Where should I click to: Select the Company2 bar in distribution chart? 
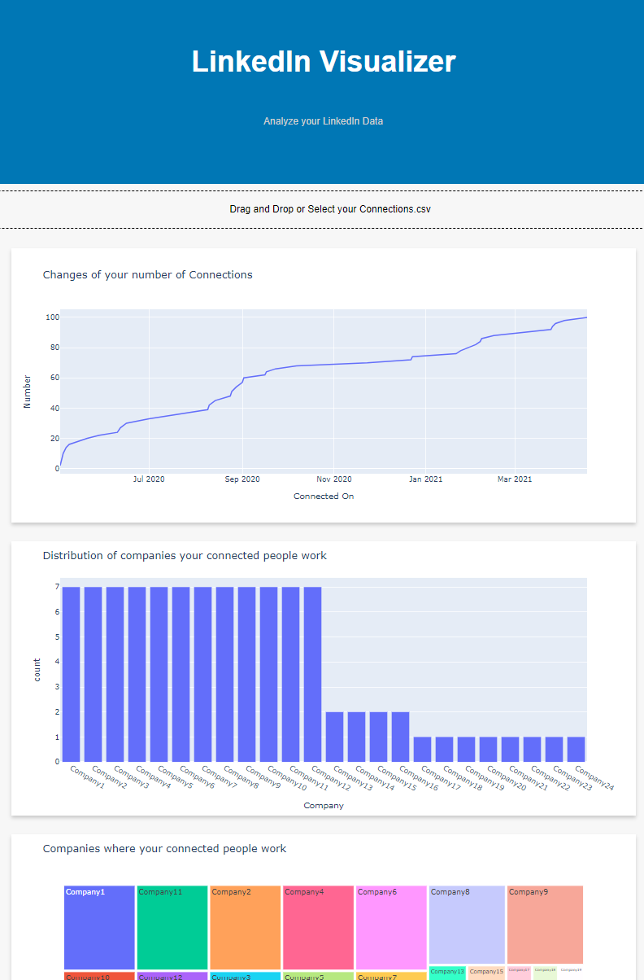(x=94, y=674)
